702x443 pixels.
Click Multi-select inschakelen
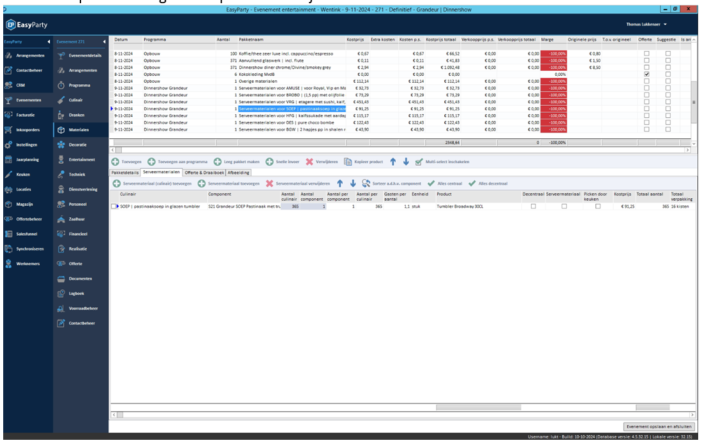coord(442,162)
